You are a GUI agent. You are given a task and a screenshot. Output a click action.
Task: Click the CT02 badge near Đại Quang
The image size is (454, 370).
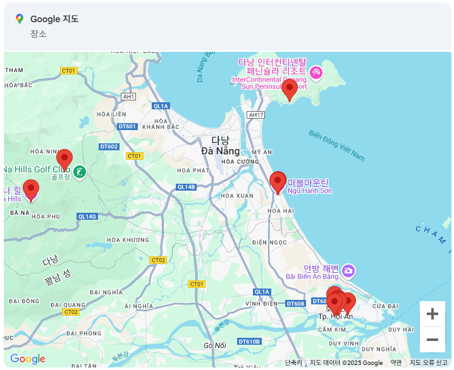click(71, 312)
